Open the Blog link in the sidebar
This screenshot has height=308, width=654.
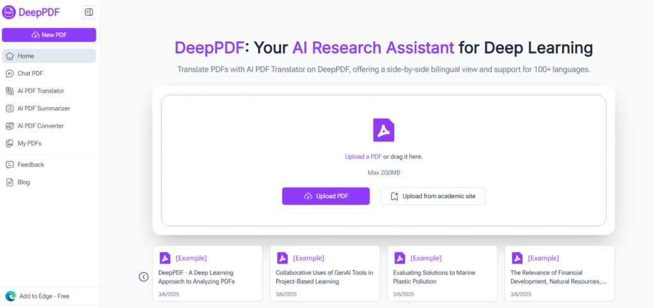point(49,182)
